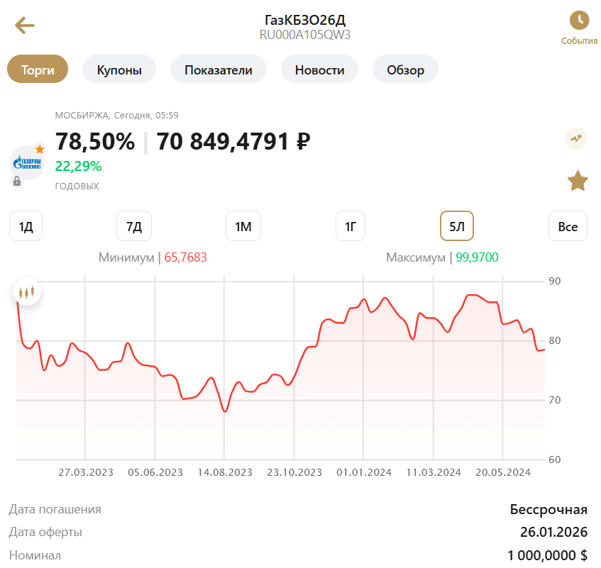Click the 22,29% yield value
601x568 pixels.
pyautogui.click(x=78, y=166)
